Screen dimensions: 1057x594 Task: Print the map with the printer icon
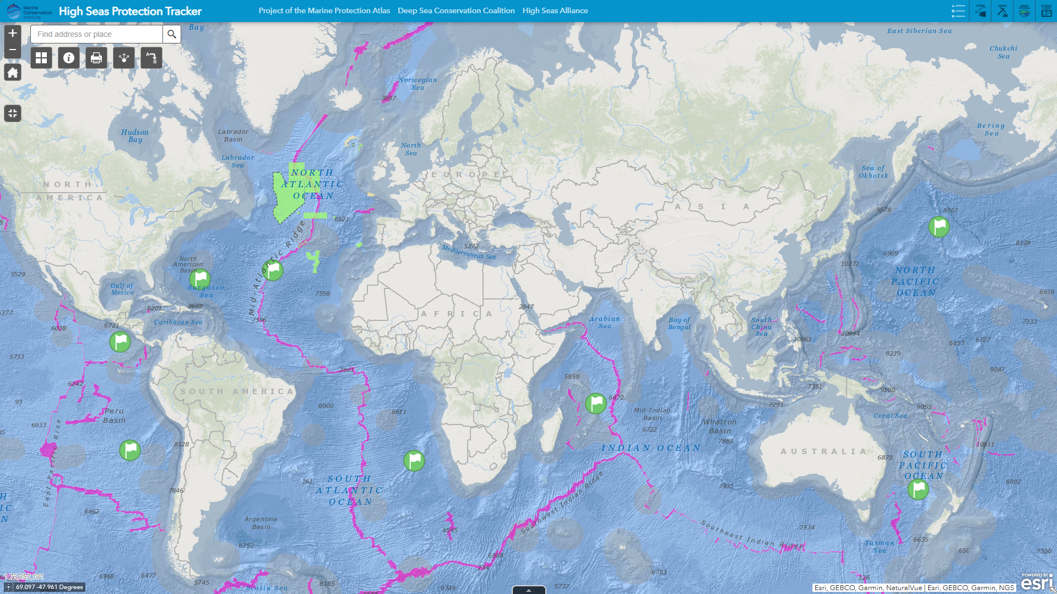(96, 57)
